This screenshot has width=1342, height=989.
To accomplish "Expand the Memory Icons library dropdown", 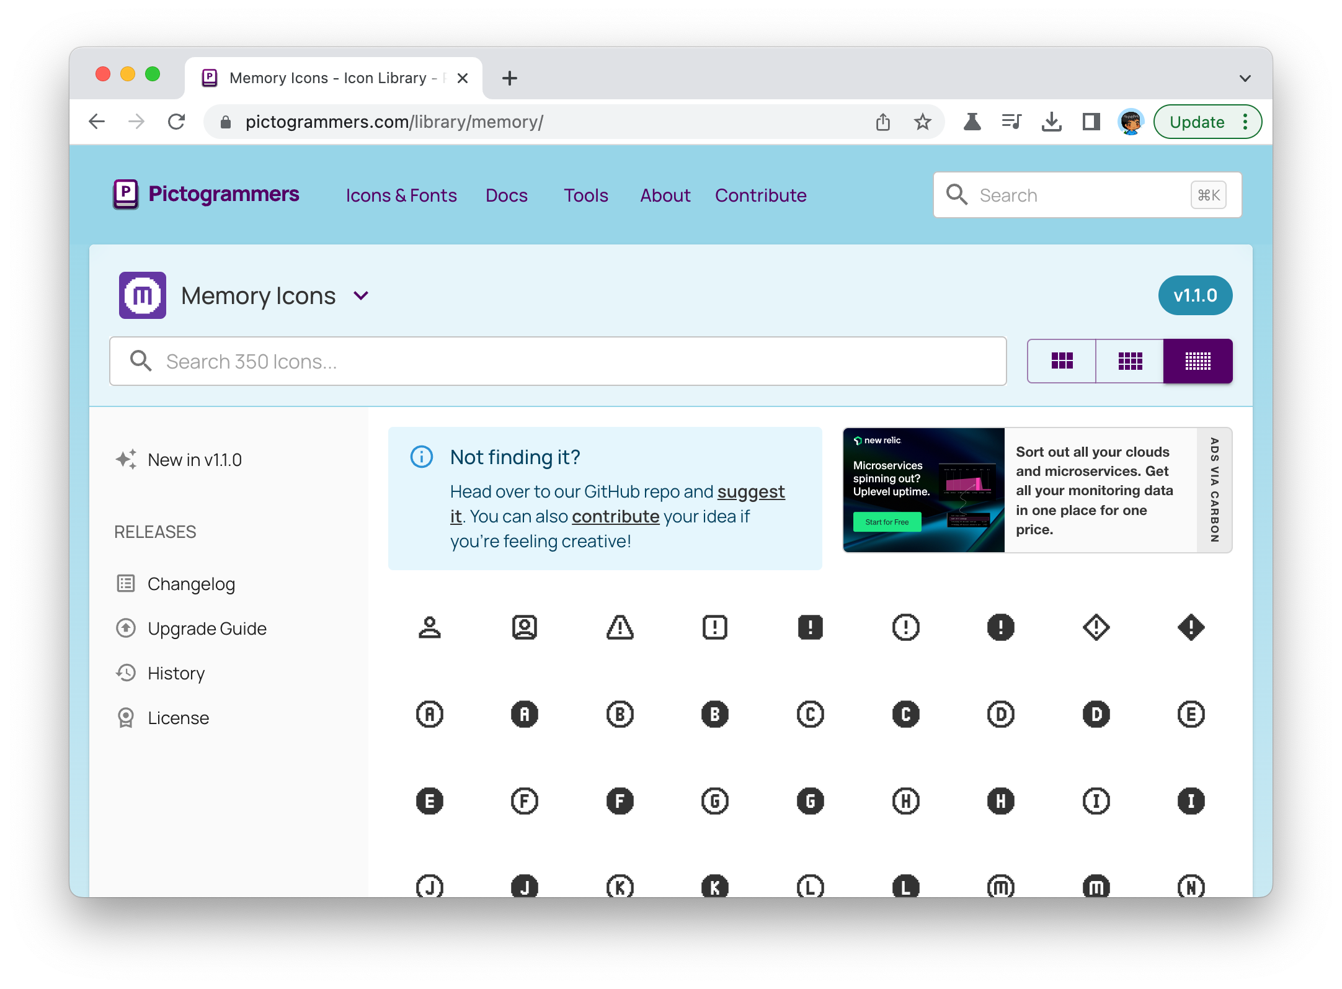I will click(x=361, y=296).
